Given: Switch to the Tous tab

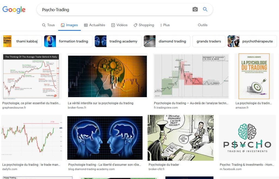Looking at the screenshot, I should [48, 25].
